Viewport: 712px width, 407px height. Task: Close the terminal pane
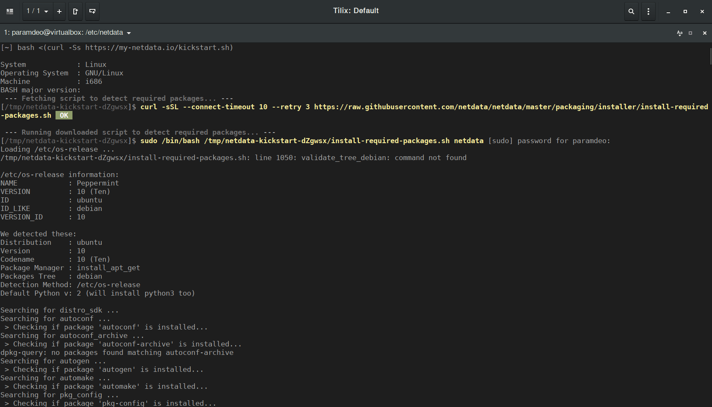pyautogui.click(x=705, y=33)
